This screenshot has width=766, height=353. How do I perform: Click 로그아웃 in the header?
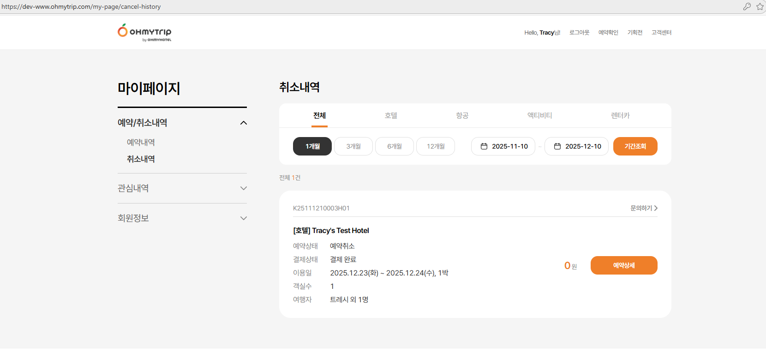(x=579, y=33)
